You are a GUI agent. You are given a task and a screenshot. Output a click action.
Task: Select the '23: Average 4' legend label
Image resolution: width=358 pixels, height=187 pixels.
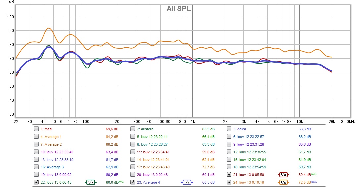coord(148,182)
